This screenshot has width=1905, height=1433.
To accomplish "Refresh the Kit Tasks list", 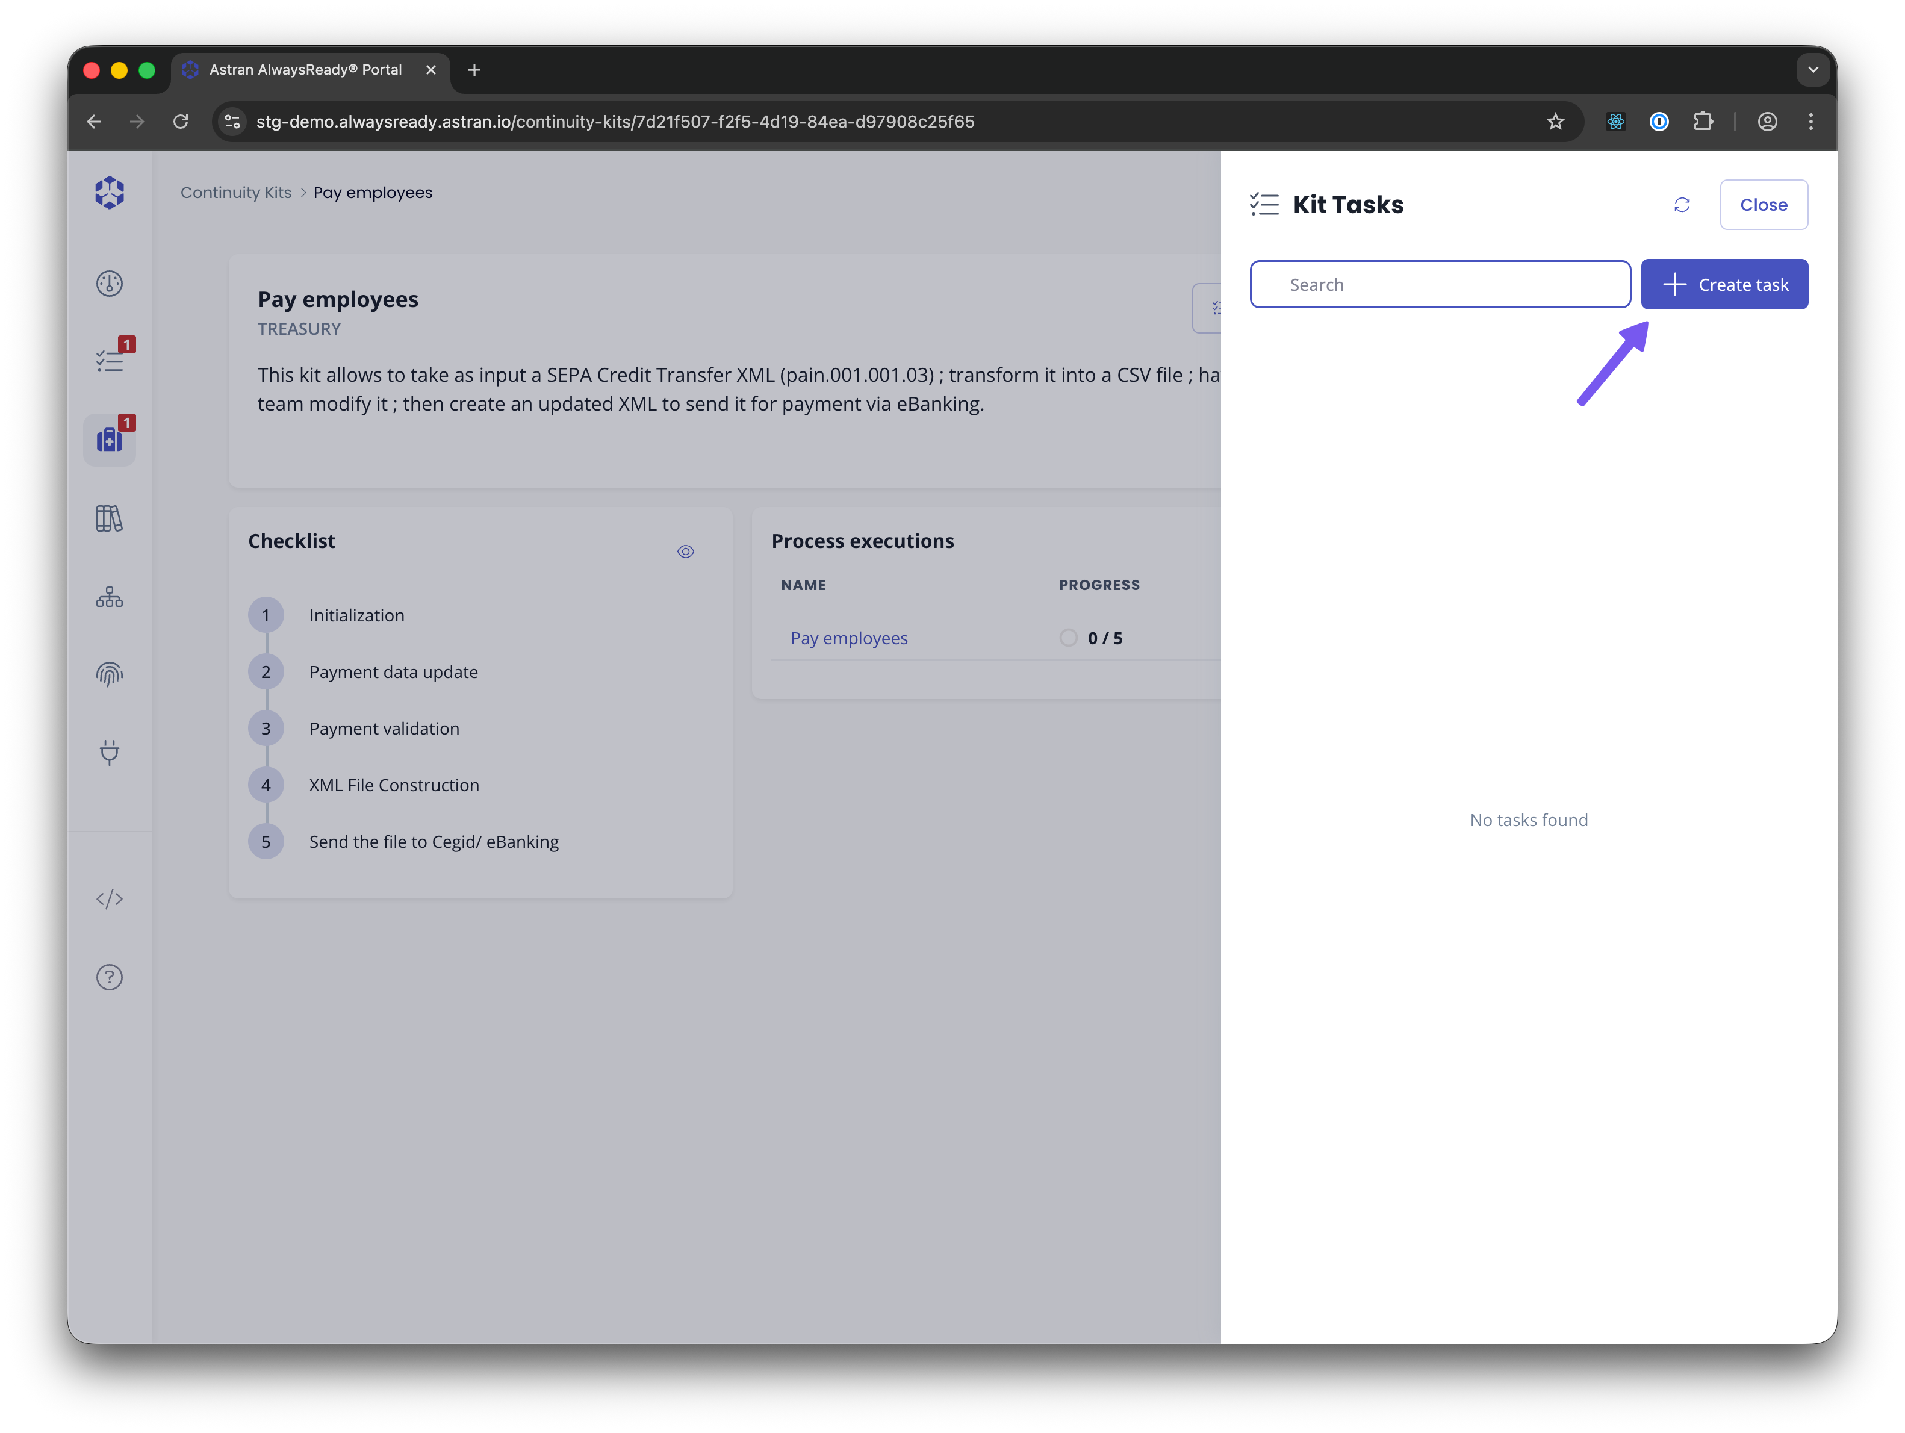I will click(x=1682, y=204).
